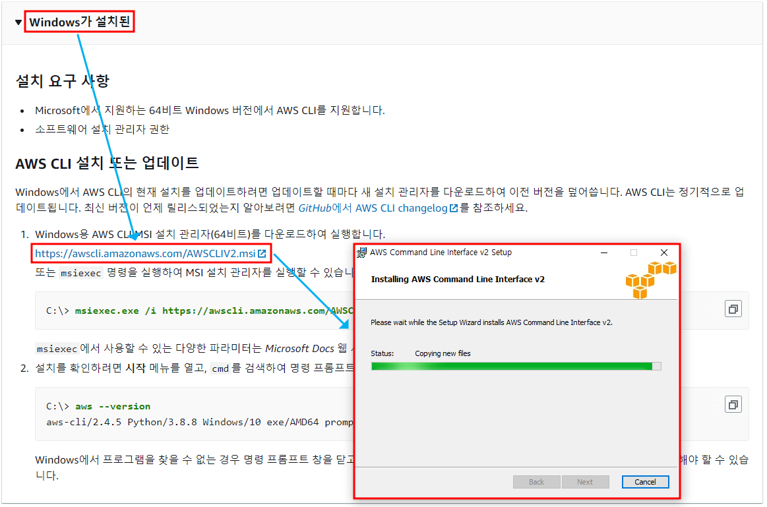Click the 'msiexec.exe /i' command text
The width and height of the screenshot is (767, 507).
click(x=115, y=311)
